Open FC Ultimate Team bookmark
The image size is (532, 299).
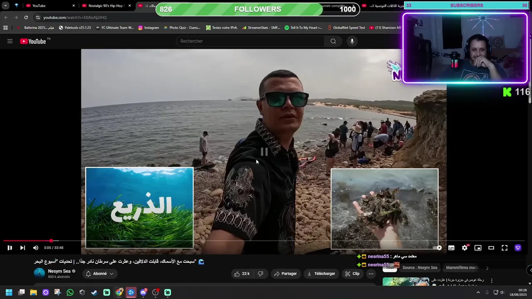[x=115, y=28]
